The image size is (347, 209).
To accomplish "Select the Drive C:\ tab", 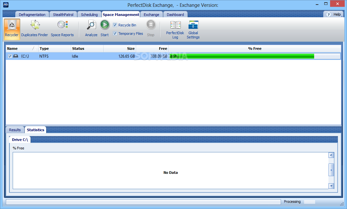I will coord(20,140).
